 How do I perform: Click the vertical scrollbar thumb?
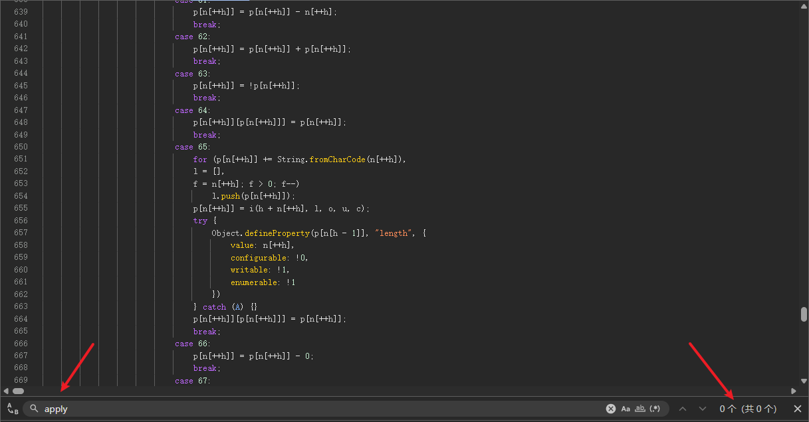pos(804,314)
